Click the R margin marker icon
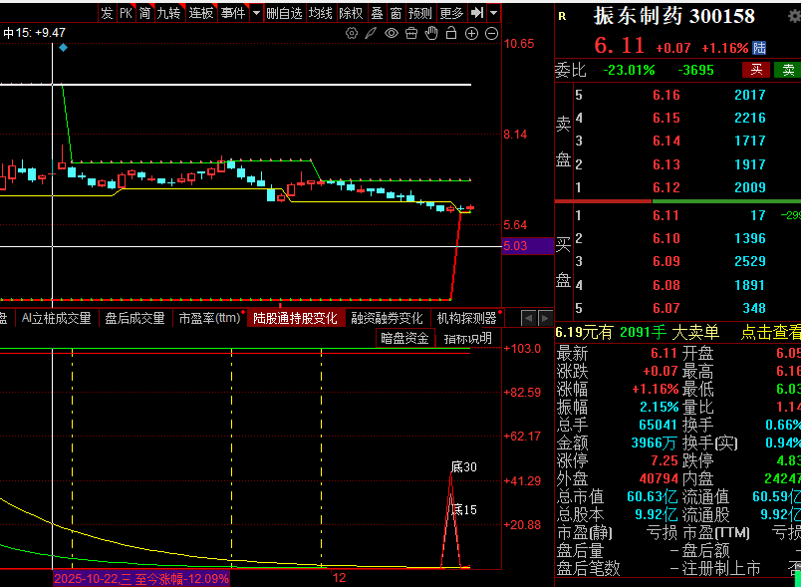This screenshot has width=801, height=587. (x=563, y=16)
